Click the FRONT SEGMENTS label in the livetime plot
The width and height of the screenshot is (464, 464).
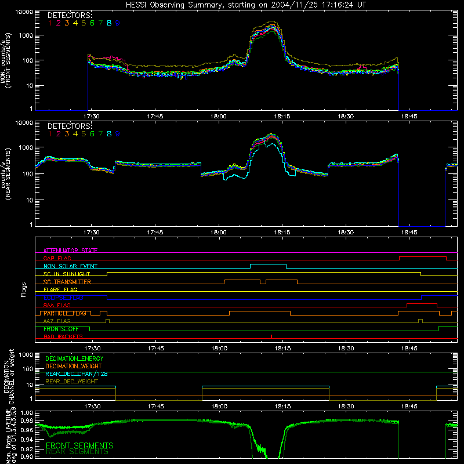pyautogui.click(x=79, y=445)
